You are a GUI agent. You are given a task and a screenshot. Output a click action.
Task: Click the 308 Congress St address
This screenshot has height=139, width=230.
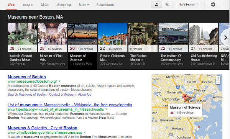111,64
